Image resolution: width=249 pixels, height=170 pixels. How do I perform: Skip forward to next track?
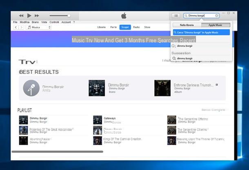click(37, 15)
